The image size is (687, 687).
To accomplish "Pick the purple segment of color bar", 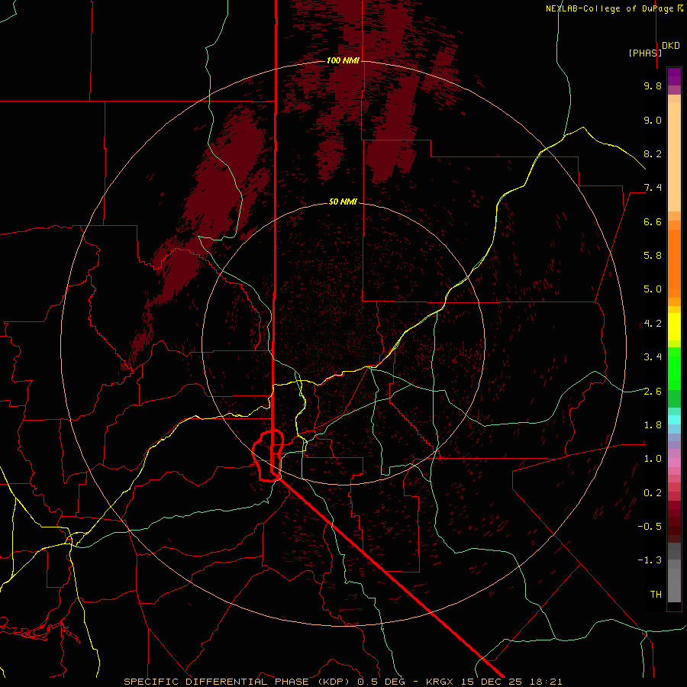I will pyautogui.click(x=674, y=76).
